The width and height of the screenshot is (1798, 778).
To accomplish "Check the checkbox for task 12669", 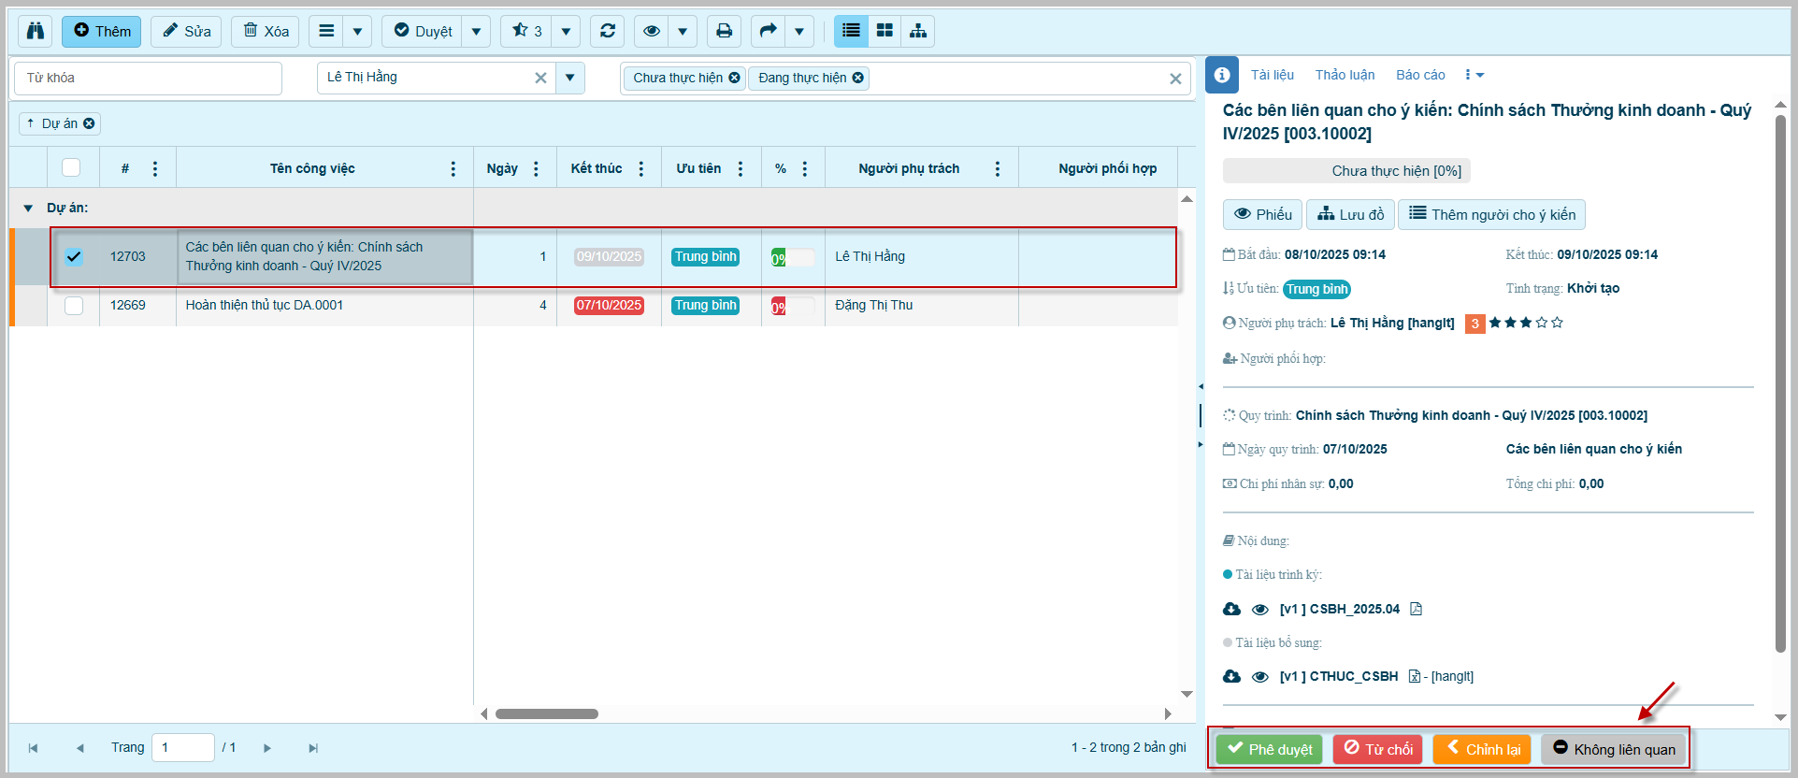I will [74, 306].
